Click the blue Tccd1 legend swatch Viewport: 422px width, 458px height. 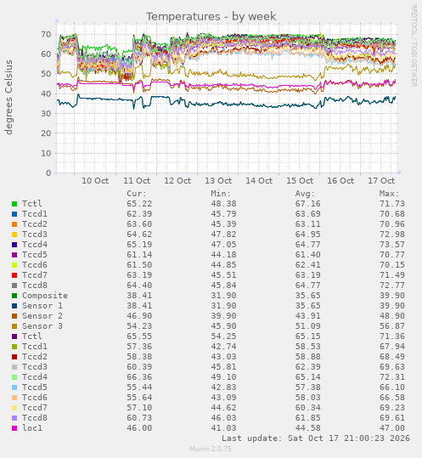(14, 214)
